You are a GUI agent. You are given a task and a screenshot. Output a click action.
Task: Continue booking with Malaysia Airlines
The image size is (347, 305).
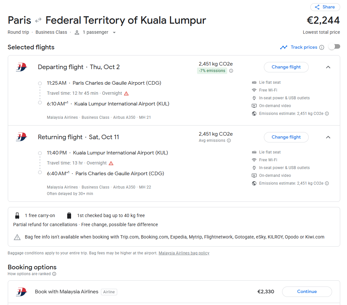pyautogui.click(x=307, y=292)
